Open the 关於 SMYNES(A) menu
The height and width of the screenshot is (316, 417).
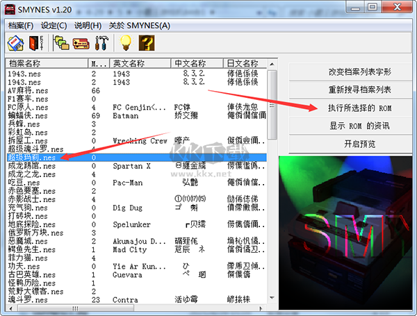(138, 25)
